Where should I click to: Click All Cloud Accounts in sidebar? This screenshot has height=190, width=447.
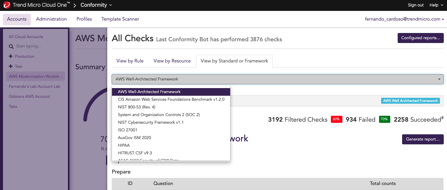tap(26, 37)
